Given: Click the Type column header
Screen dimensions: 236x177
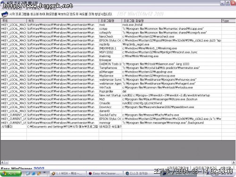Looking at the screenshot, I should tap(228, 21).
